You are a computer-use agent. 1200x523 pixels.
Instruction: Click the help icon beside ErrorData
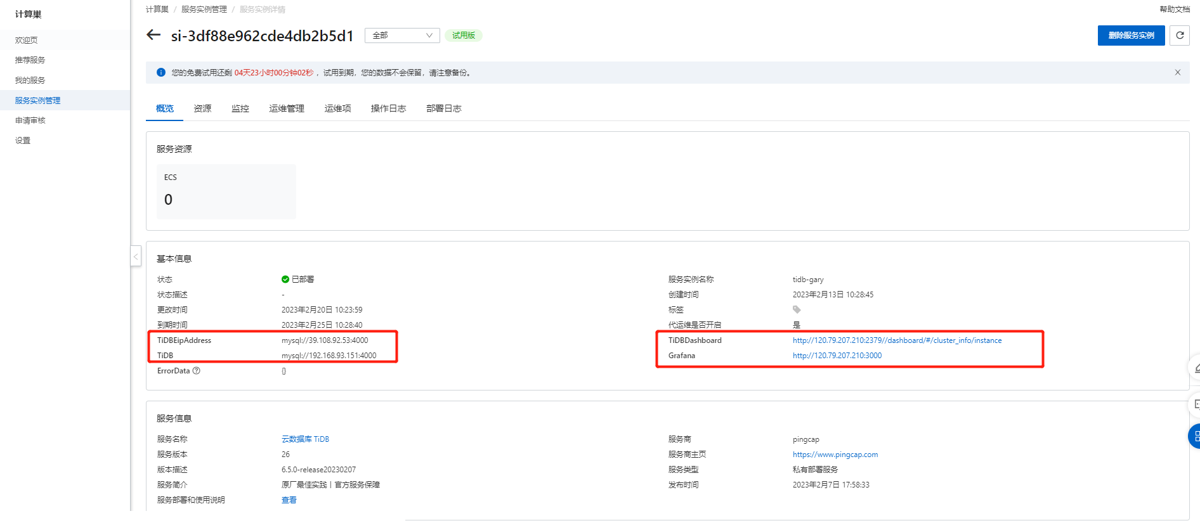tap(197, 371)
